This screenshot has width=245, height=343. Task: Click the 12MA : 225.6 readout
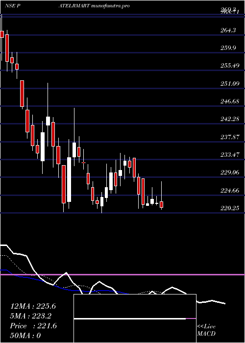click(x=33, y=306)
